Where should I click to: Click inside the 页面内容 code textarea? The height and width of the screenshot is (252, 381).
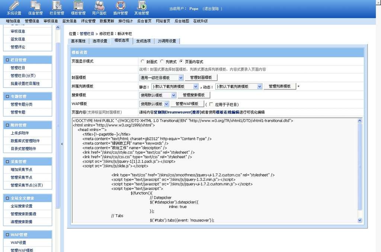[x=215, y=170]
